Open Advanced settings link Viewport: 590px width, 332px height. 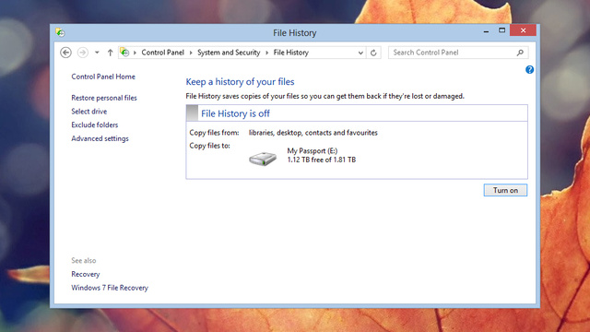click(100, 138)
